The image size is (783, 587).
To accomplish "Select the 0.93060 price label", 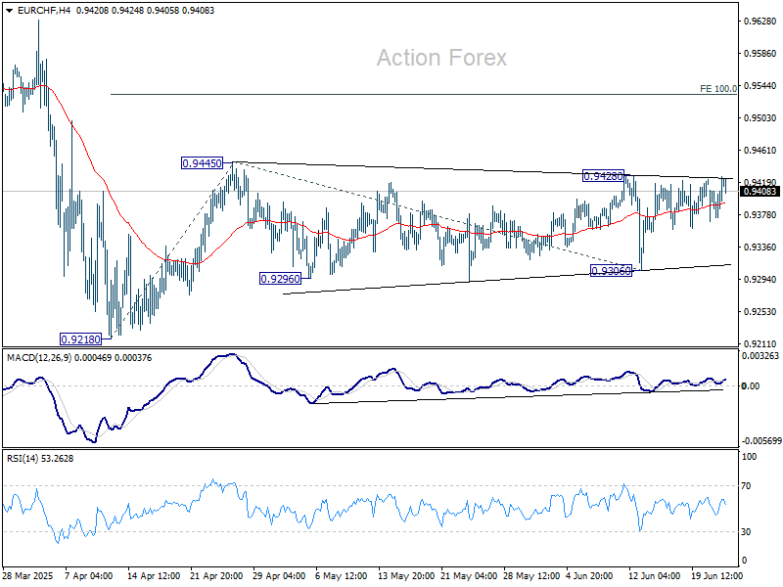I will click(x=611, y=271).
